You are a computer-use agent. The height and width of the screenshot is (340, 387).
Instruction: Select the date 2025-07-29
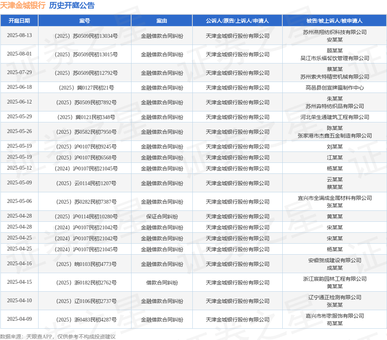(20, 72)
